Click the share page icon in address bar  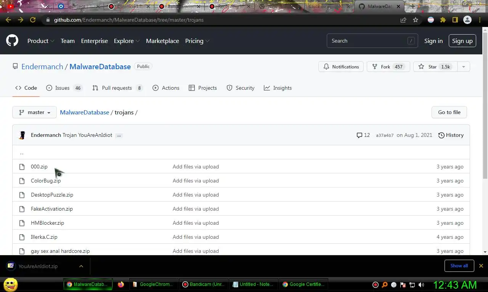click(x=403, y=20)
